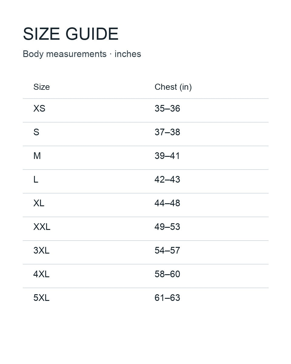Viewport: 291px width, 364px height.
Task: Click the 49–53 chest measurement
Action: click(167, 227)
